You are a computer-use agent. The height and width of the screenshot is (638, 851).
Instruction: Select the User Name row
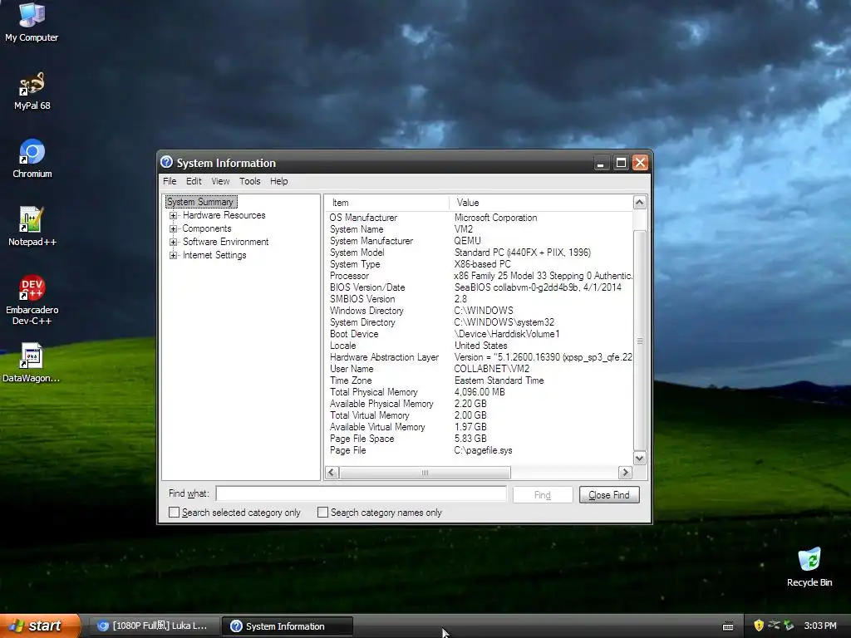480,369
